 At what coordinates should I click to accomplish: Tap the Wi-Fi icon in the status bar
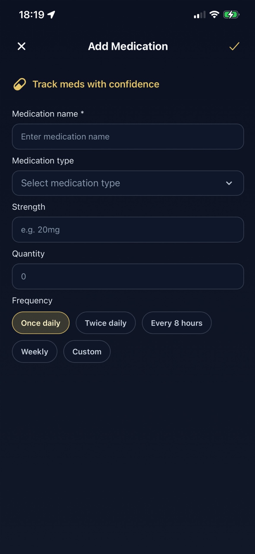(x=214, y=14)
